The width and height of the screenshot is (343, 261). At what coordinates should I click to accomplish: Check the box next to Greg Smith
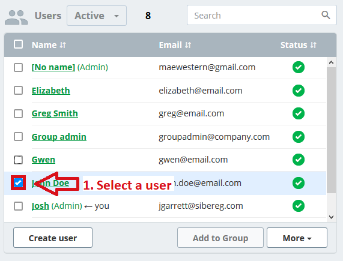[x=19, y=113]
